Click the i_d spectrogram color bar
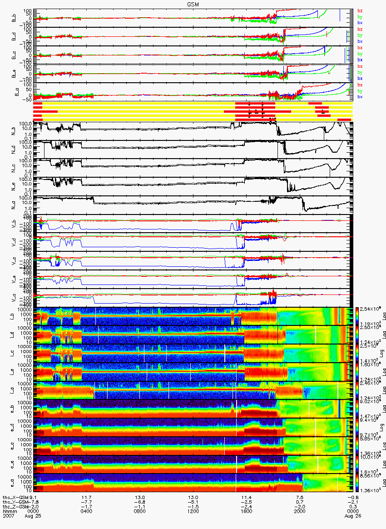Image resolution: width=386 pixels, height=529 pixels. click(x=358, y=335)
